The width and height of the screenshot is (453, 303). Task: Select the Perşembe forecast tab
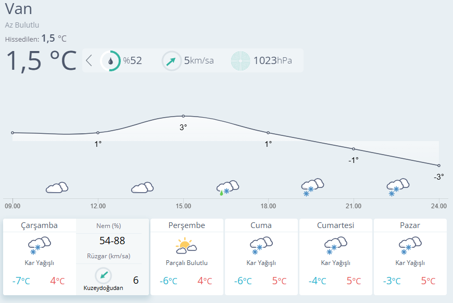coord(186,225)
